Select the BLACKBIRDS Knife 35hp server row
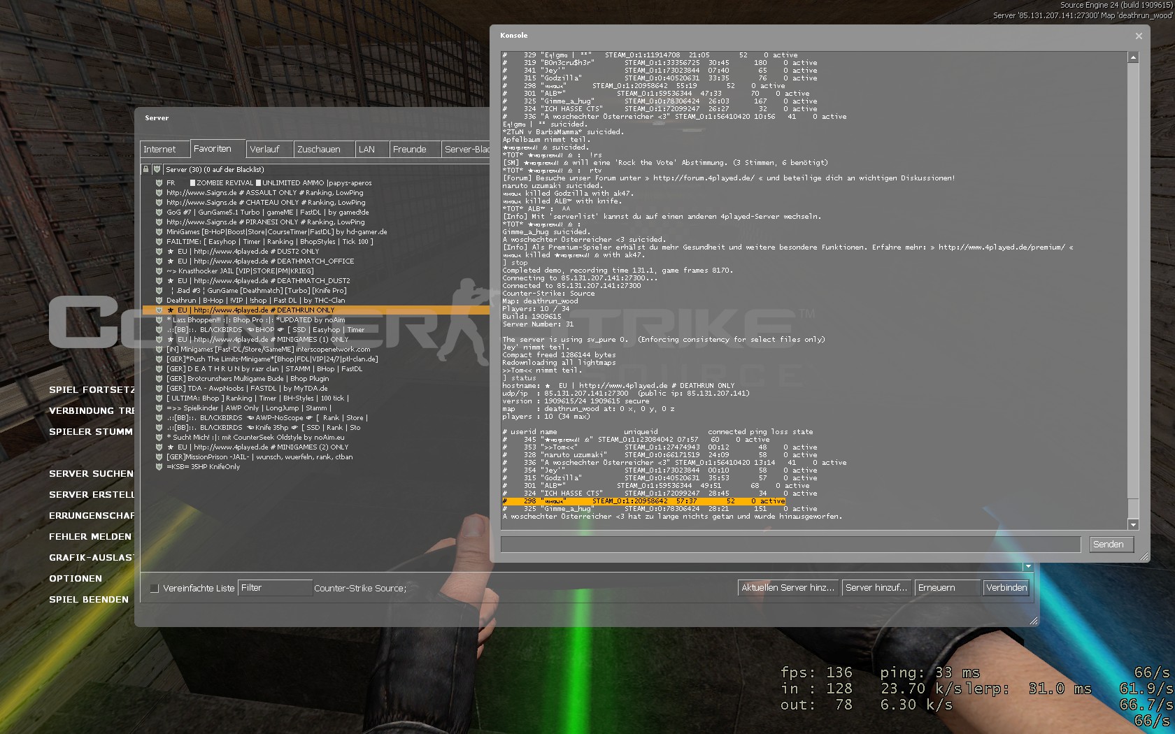This screenshot has height=734, width=1175. click(x=315, y=427)
